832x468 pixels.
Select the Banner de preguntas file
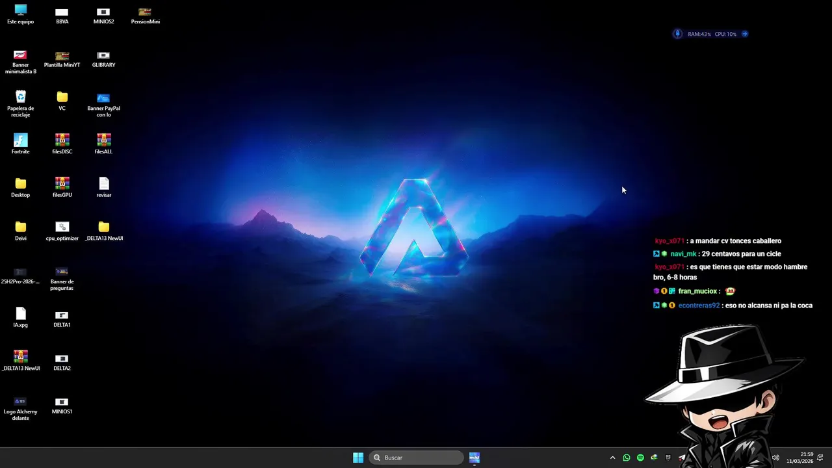62,278
